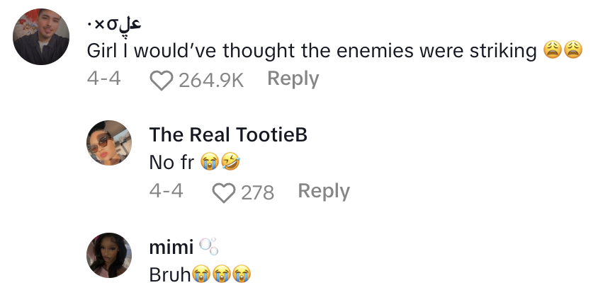Click the crying emojis after 'Bruh'
This screenshot has width=615, height=290.
coord(222,274)
